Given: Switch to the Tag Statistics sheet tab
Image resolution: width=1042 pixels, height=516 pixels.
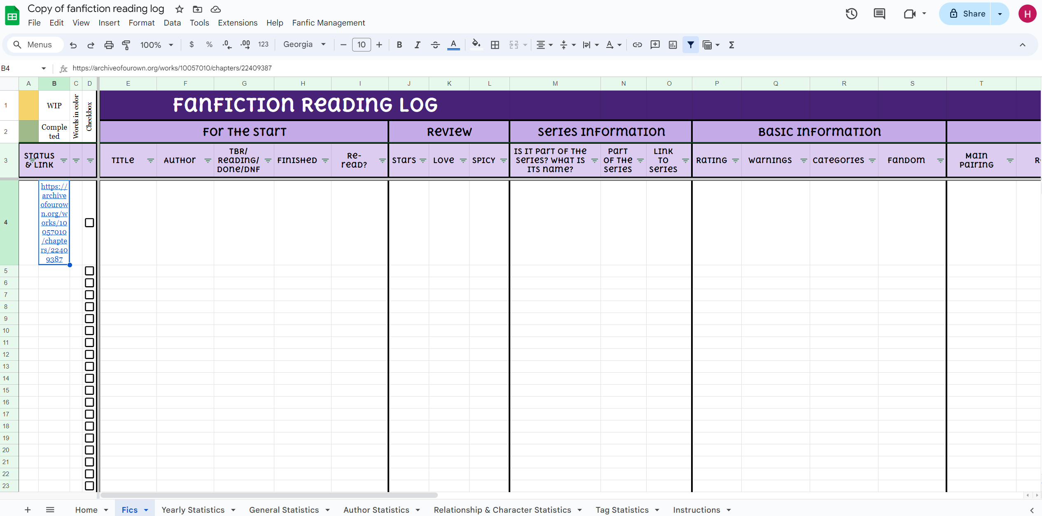Looking at the screenshot, I should (622, 510).
